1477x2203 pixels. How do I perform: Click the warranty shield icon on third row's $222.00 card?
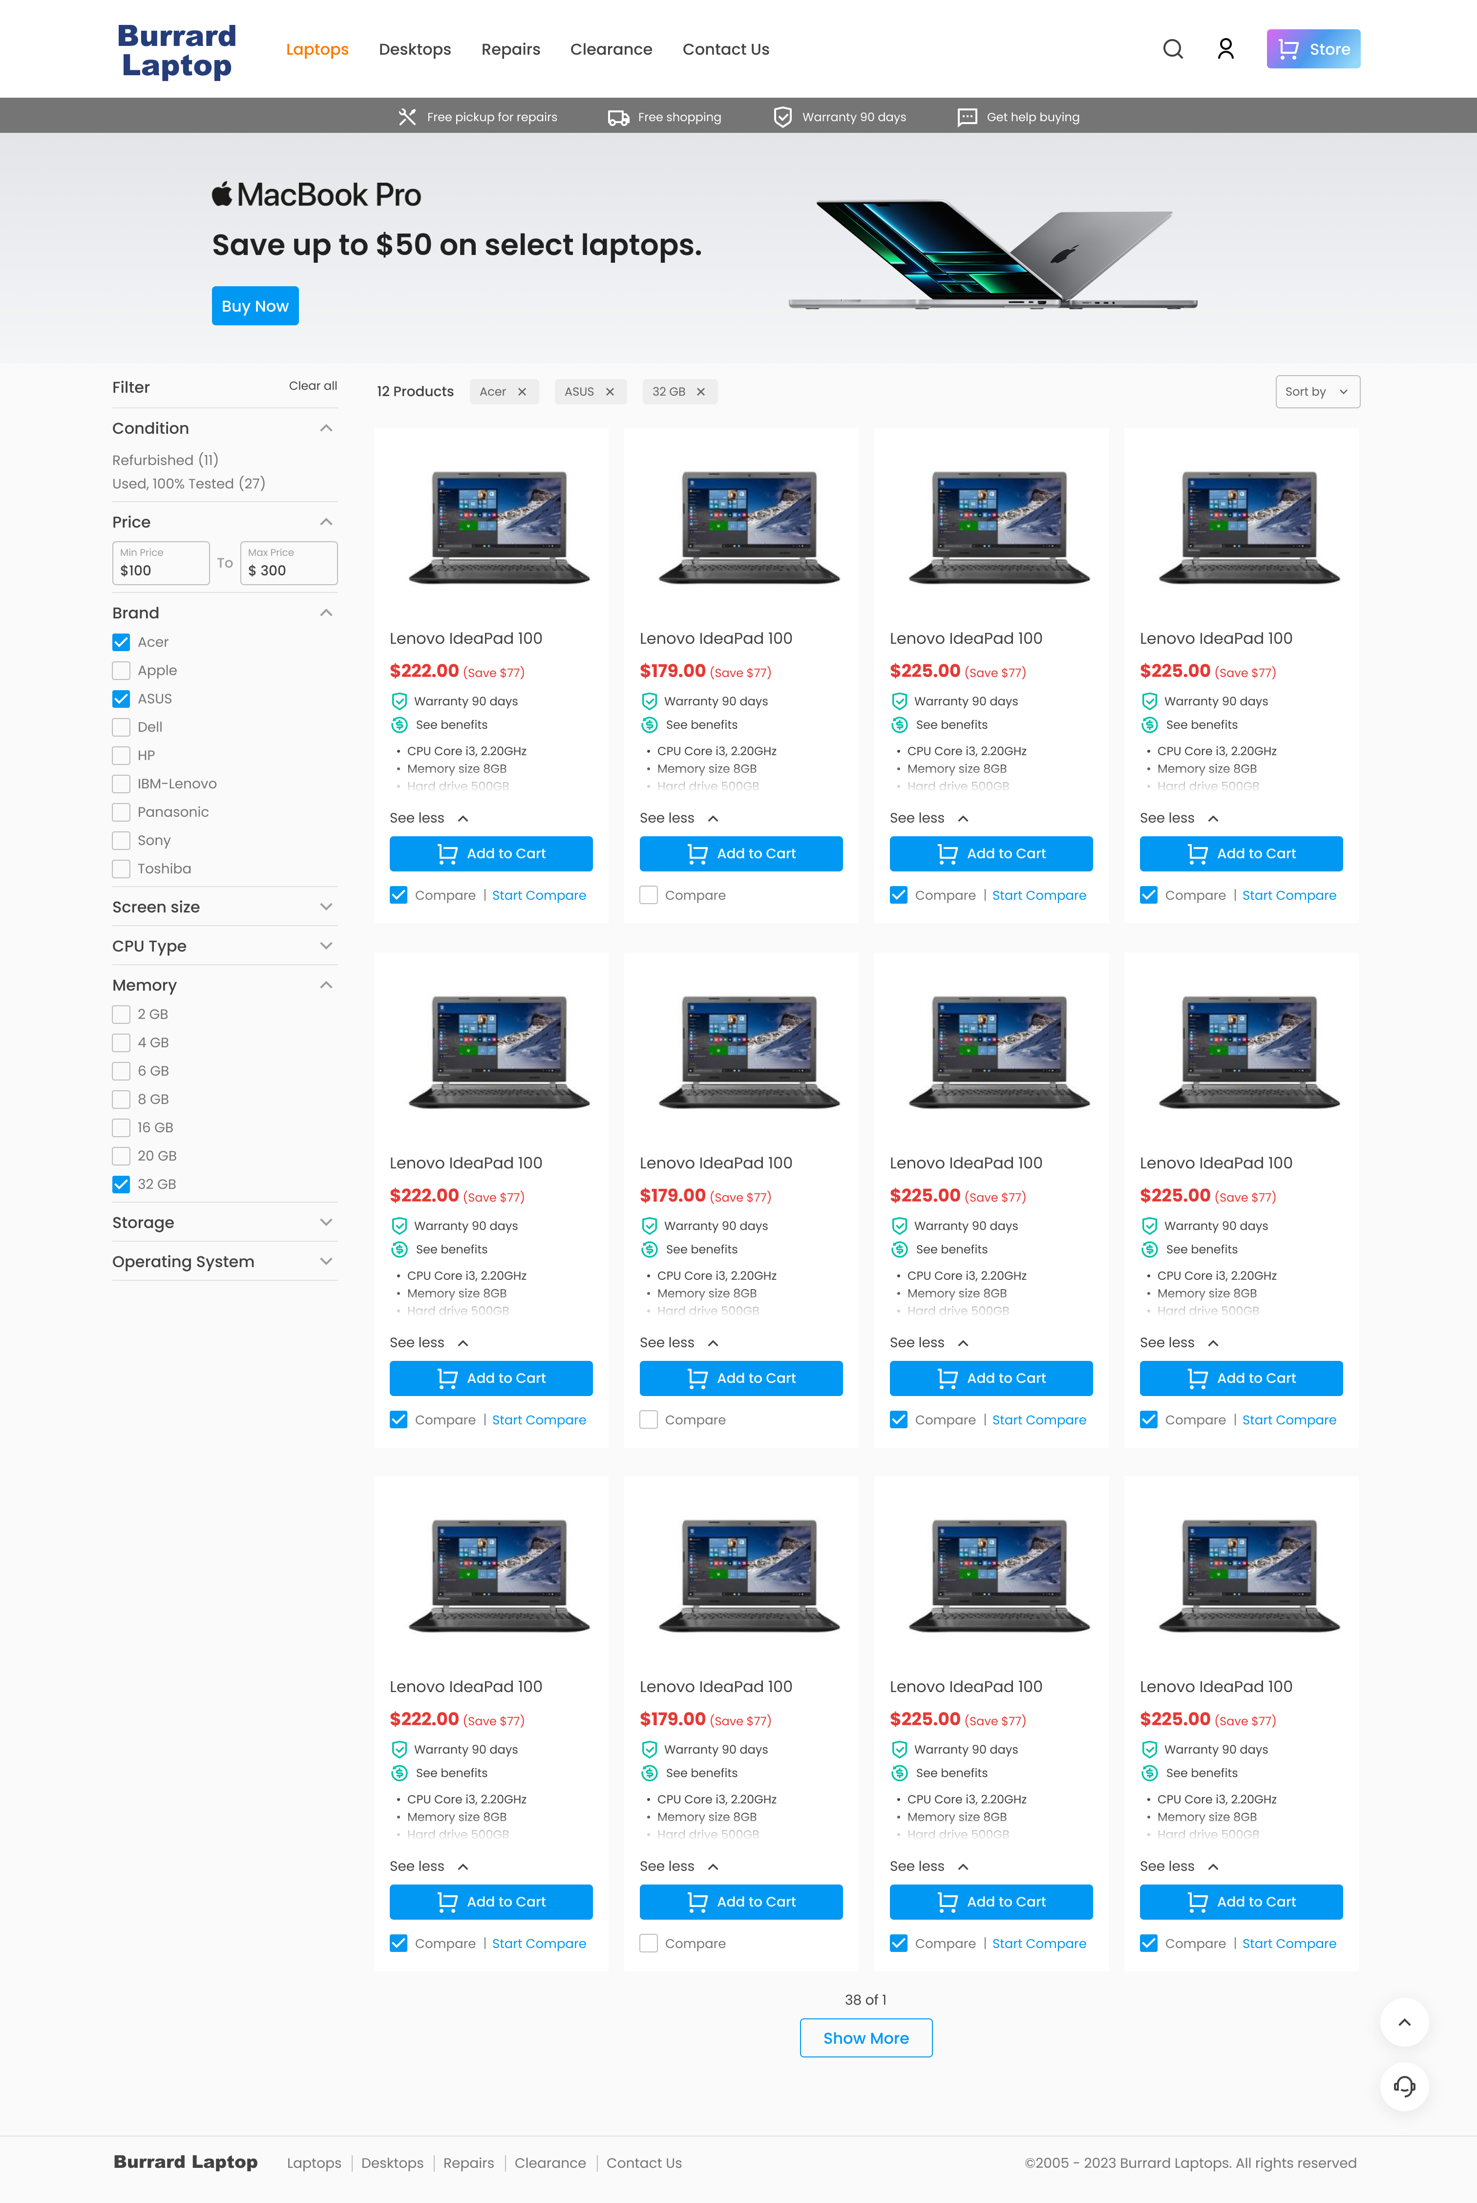400,1749
